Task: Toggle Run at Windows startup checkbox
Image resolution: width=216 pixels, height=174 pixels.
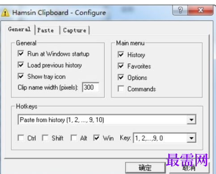Action: [x=21, y=54]
